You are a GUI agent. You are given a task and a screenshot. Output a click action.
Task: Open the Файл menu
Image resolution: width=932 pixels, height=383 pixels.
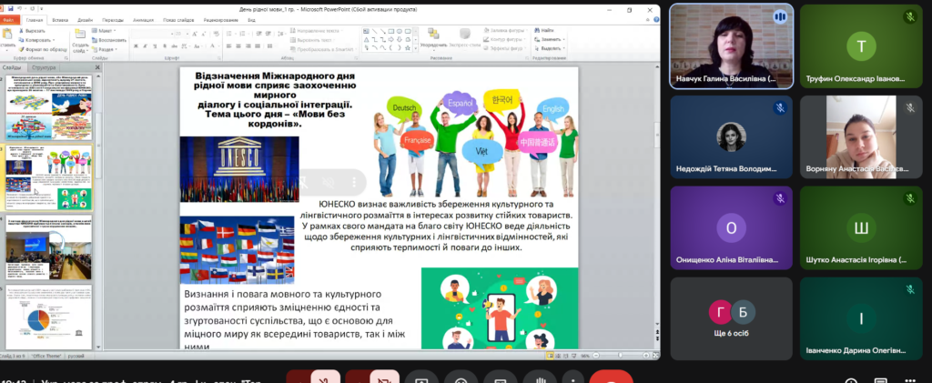(x=9, y=18)
